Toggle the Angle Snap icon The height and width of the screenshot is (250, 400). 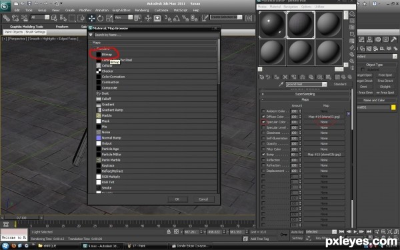(177, 18)
